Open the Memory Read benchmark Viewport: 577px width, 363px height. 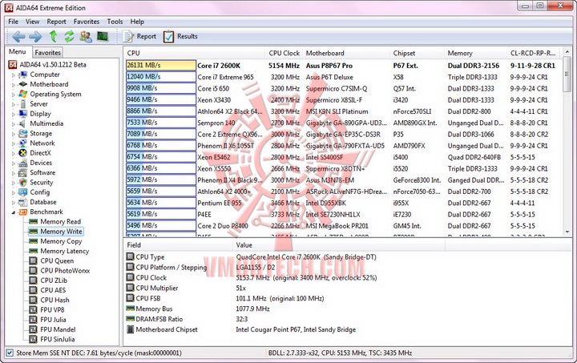[60, 222]
